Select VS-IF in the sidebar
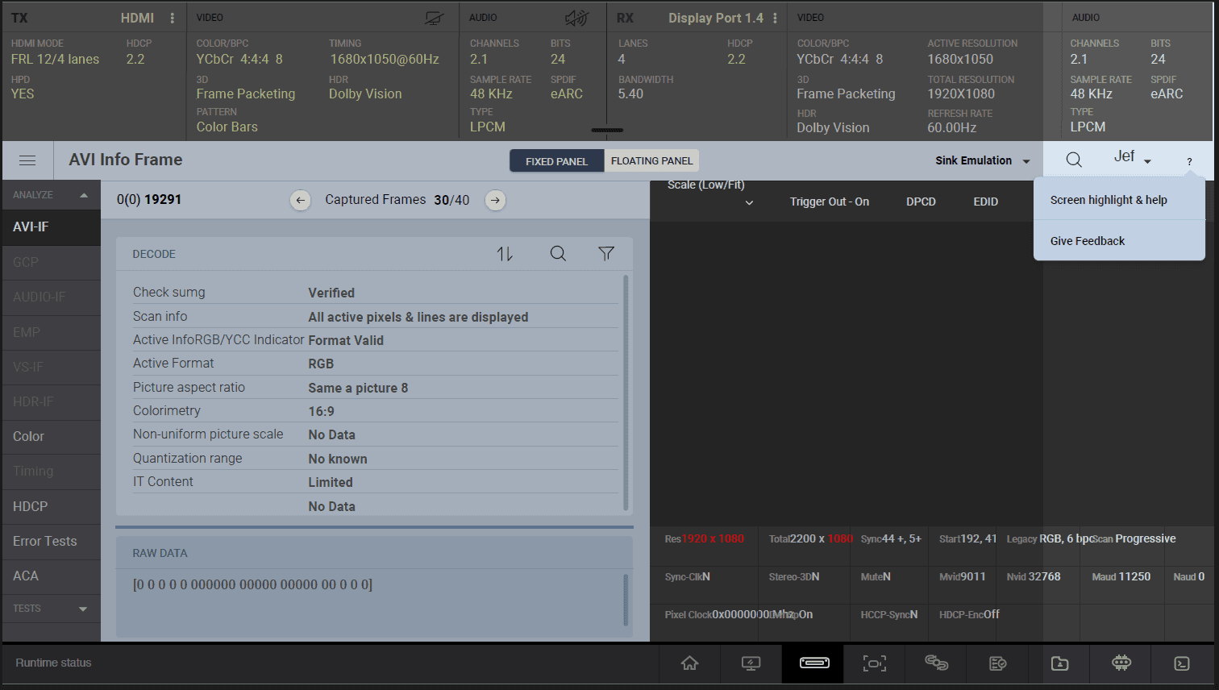 pyautogui.click(x=51, y=367)
